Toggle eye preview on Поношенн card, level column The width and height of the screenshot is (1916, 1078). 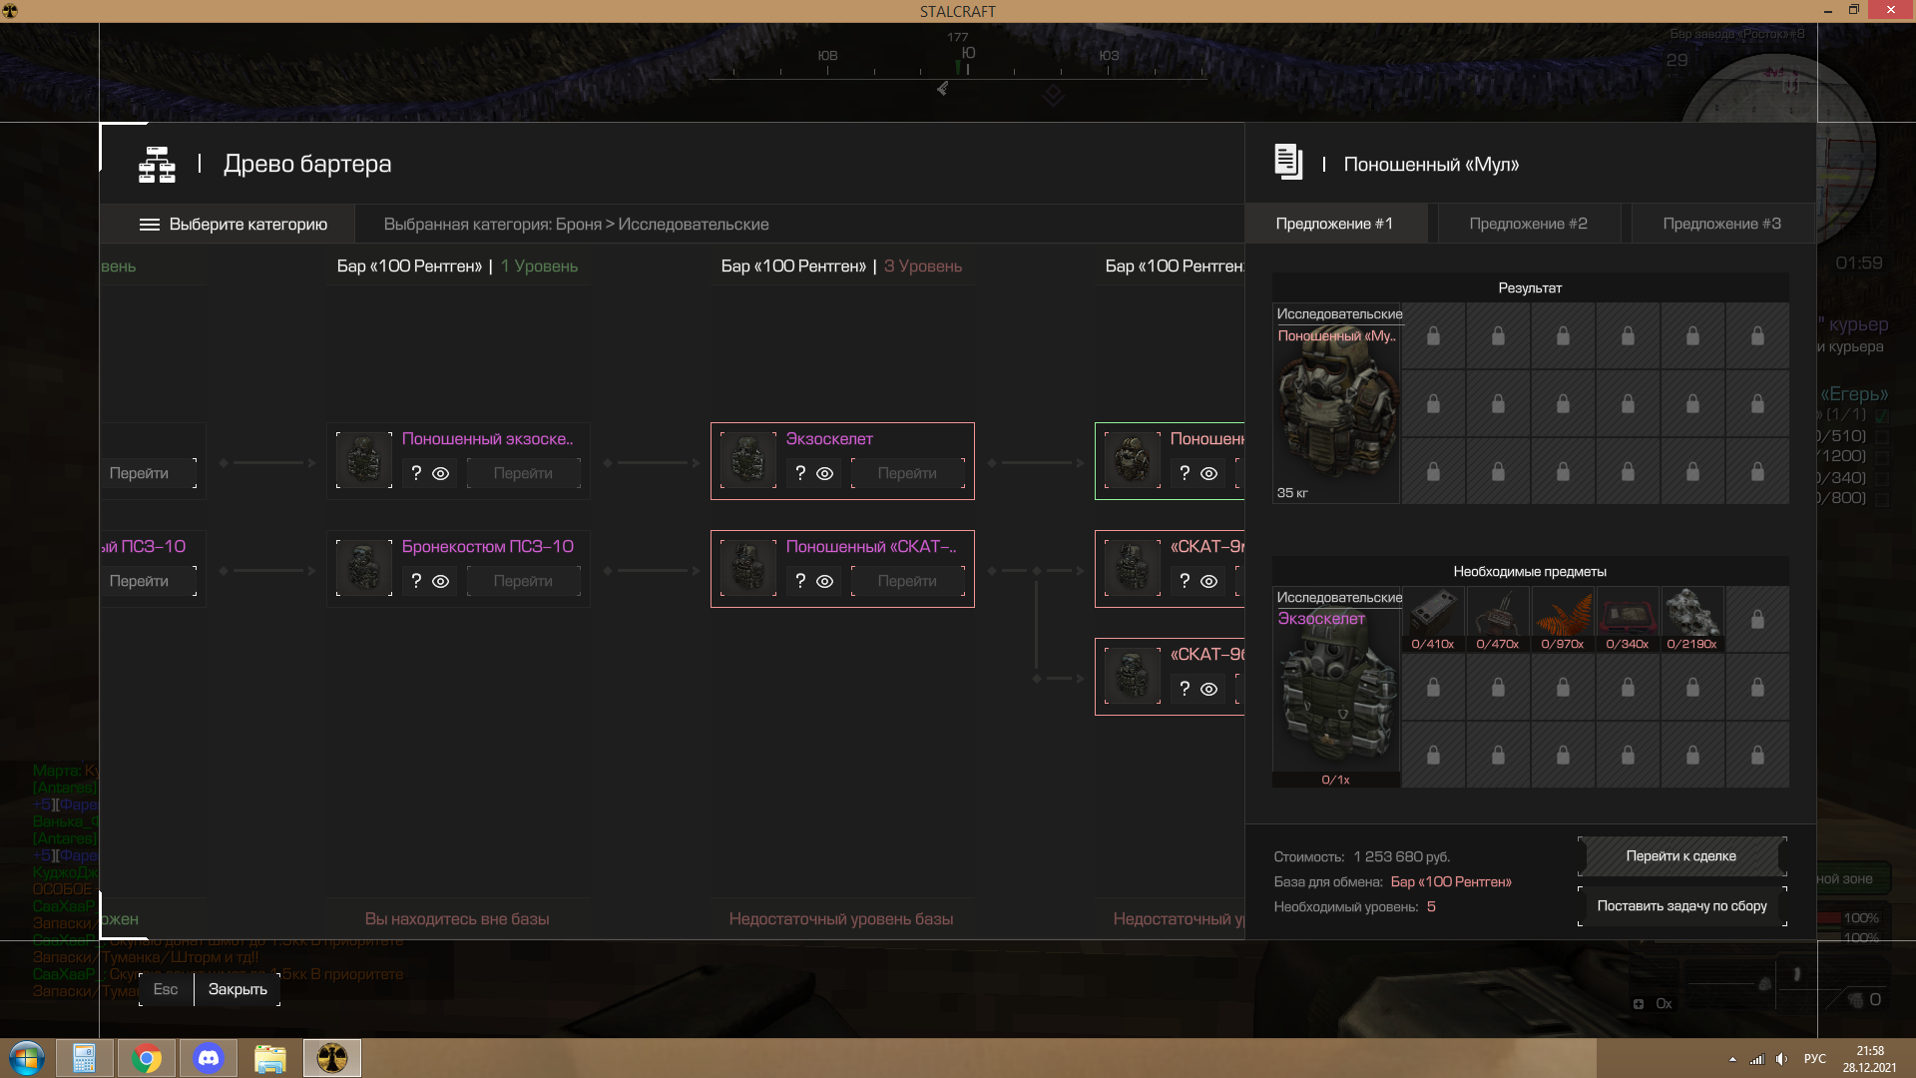(x=1209, y=474)
